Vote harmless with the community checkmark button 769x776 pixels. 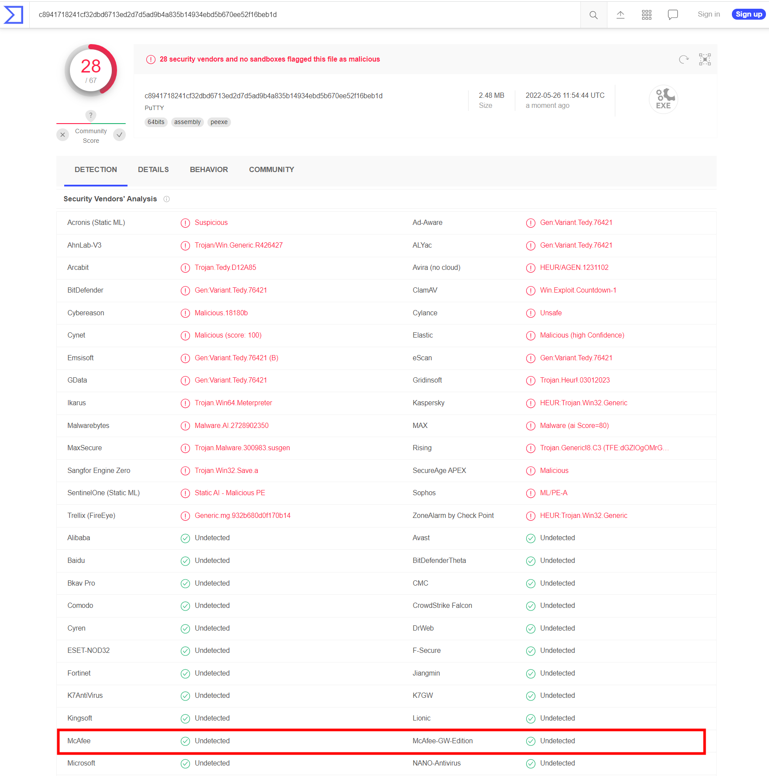[x=119, y=135]
